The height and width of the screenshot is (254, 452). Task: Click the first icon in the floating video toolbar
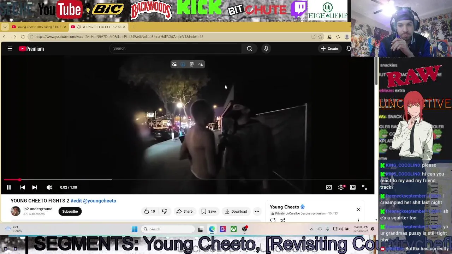pyautogui.click(x=174, y=64)
